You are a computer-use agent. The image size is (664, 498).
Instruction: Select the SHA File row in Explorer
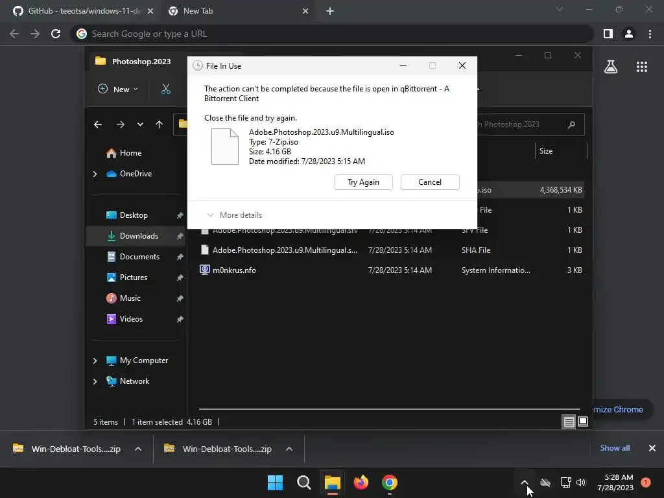pos(392,250)
